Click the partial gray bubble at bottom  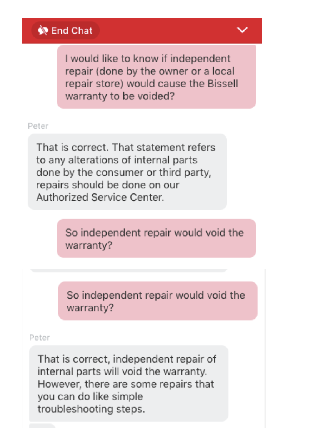[x=42, y=426]
